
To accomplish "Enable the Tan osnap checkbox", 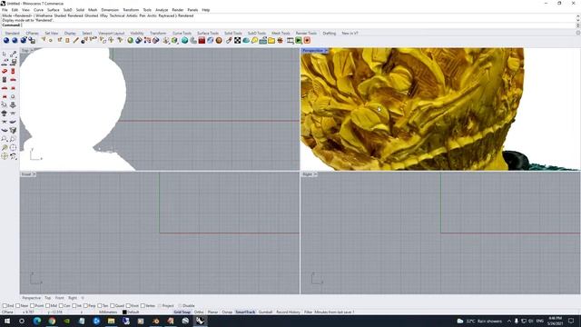I will click(99, 306).
